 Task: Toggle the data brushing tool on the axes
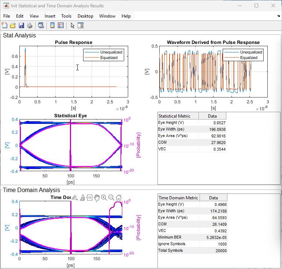pos(82,198)
